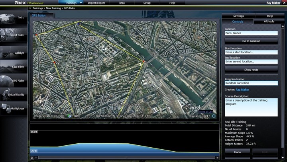
Task: Open Latest Rides in the sidebar
Action: coord(14,35)
